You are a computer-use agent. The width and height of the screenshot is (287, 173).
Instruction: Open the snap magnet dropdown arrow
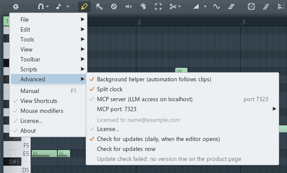tap(47, 6)
